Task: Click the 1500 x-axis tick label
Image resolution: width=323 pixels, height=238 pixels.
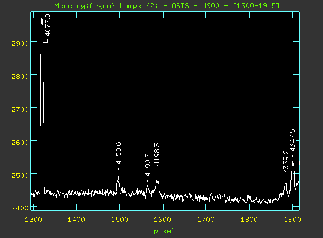Action: click(x=120, y=220)
